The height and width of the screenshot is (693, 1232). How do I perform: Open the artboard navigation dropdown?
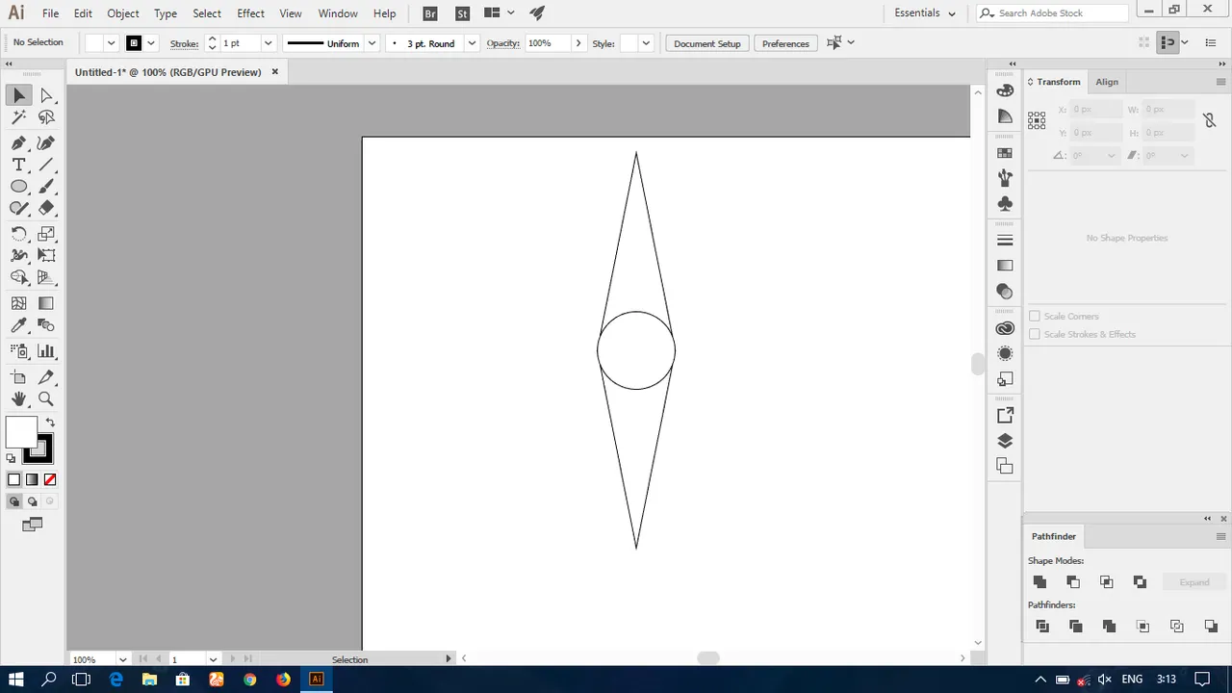click(213, 659)
